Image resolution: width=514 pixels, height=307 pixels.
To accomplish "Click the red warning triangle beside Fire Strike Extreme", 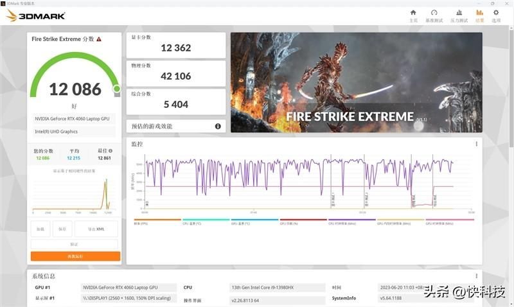I will pyautogui.click(x=99, y=39).
